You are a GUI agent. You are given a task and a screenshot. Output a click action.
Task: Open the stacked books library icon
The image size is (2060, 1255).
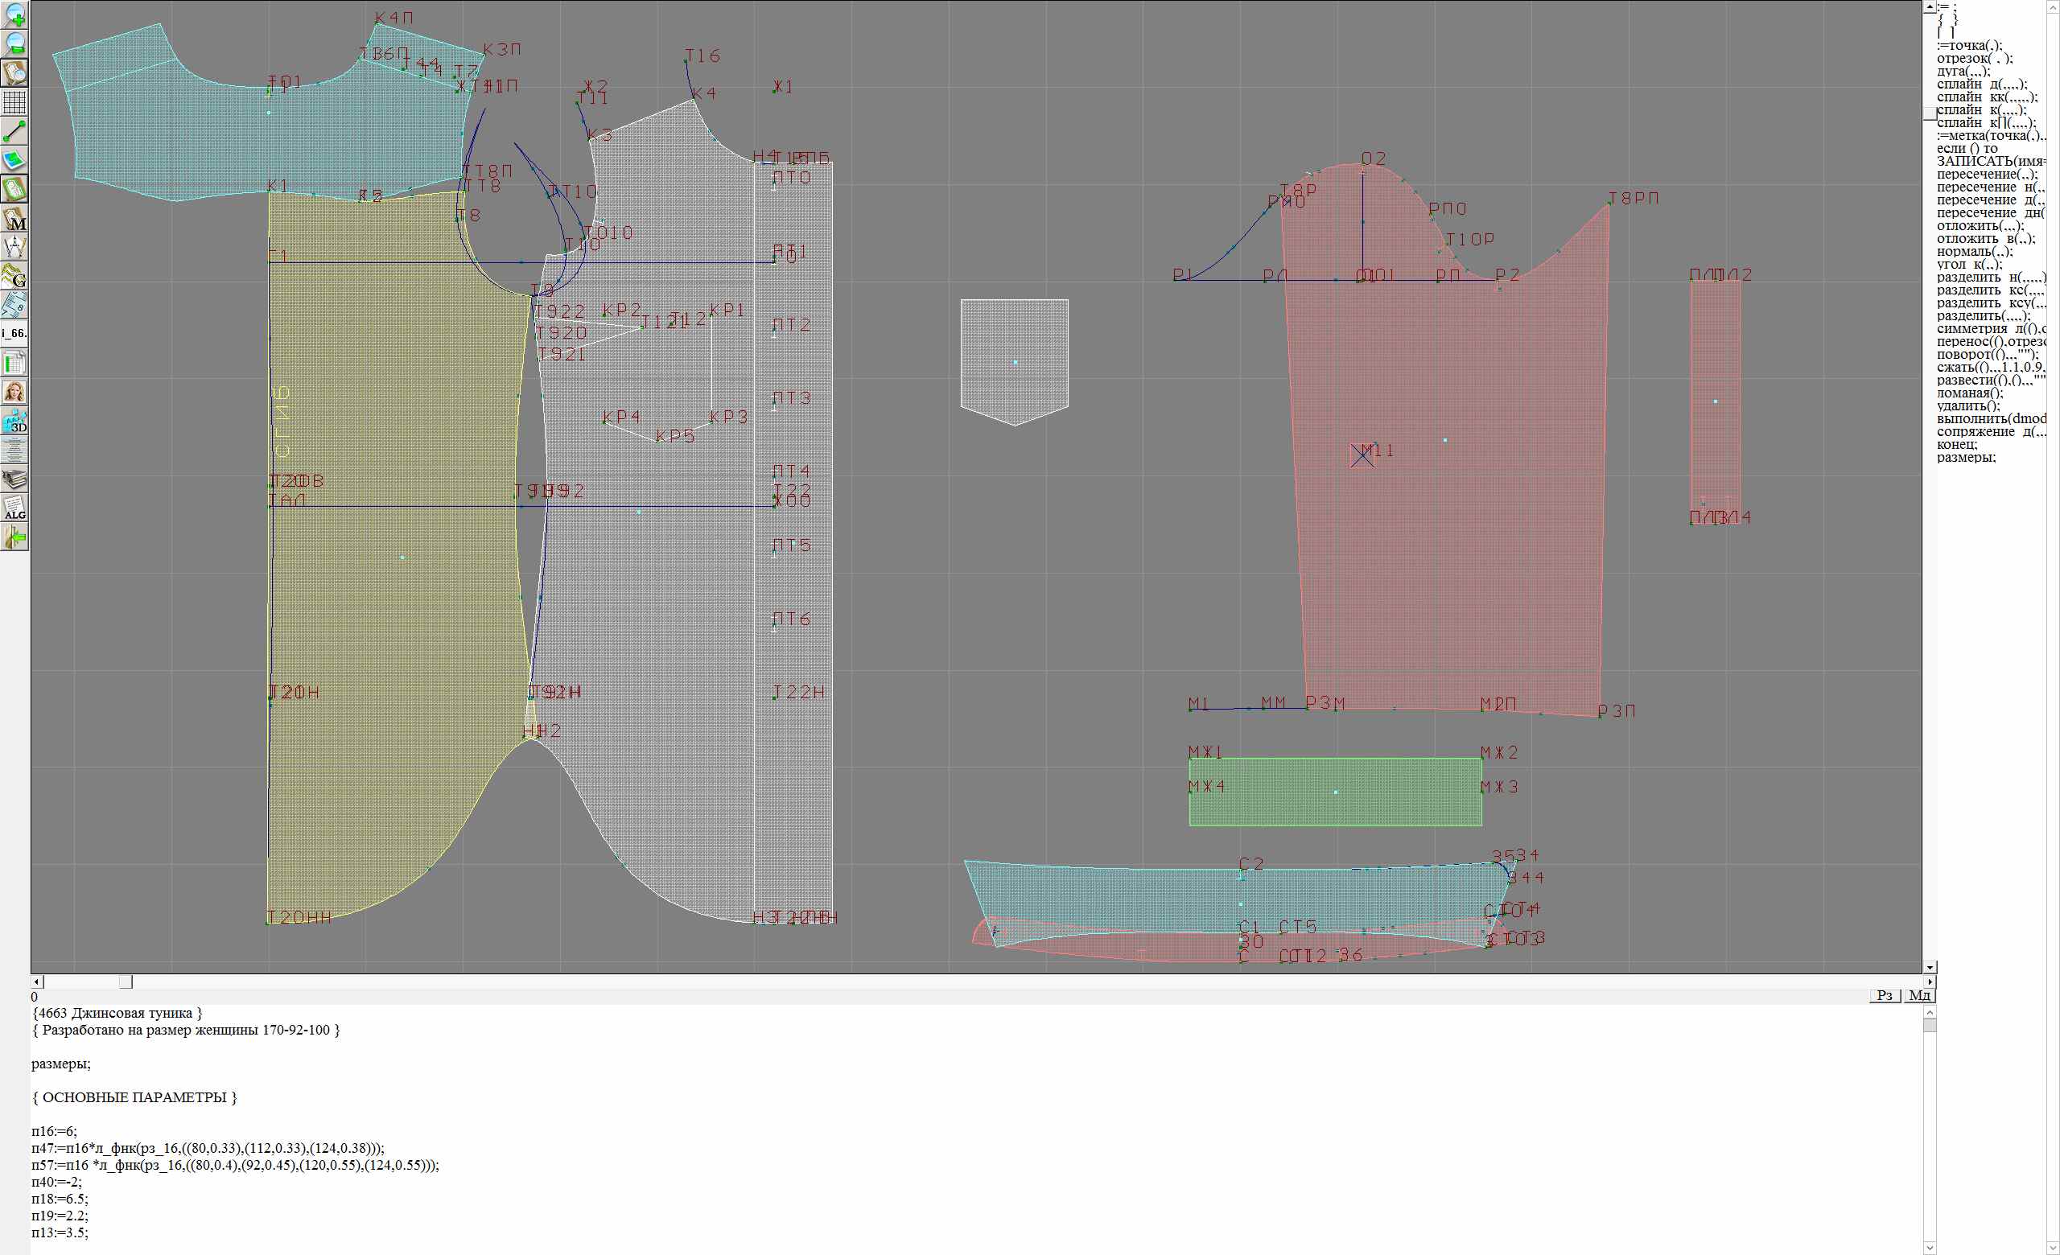[x=15, y=479]
